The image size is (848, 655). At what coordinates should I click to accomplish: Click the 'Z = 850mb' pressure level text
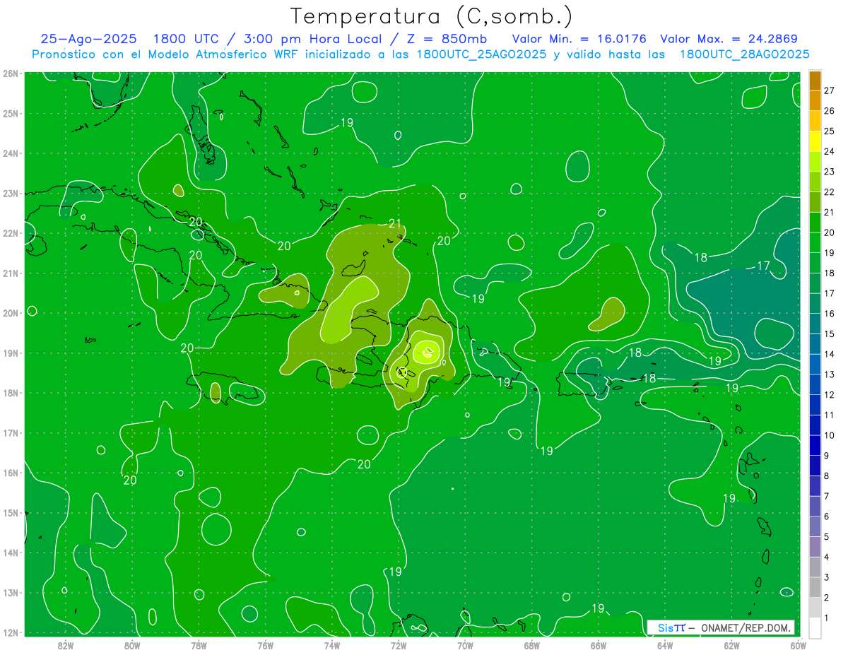(442, 39)
